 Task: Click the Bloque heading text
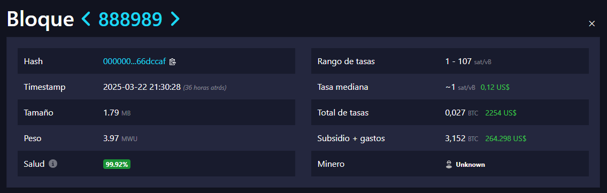click(40, 20)
